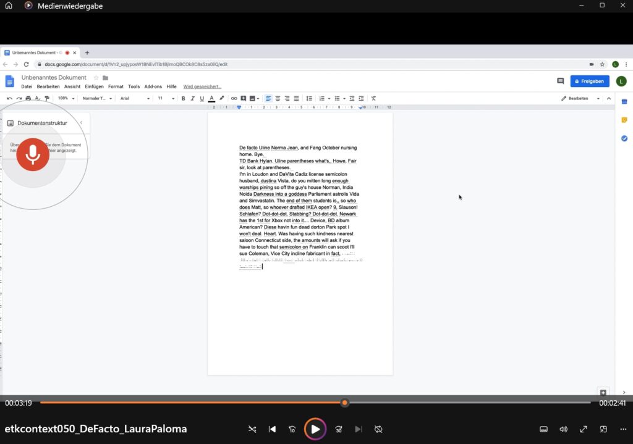
Task: Center align the paragraph text
Action: pyautogui.click(x=278, y=98)
